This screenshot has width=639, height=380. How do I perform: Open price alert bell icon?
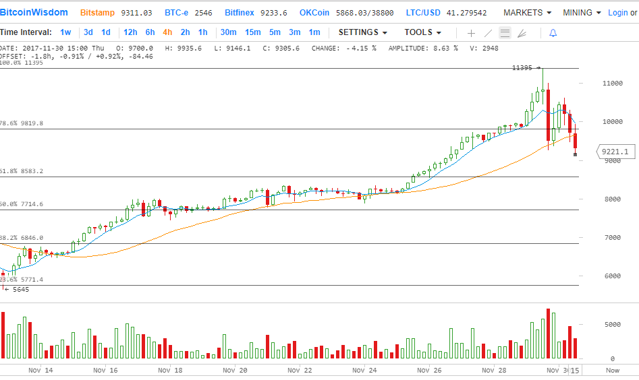[x=553, y=33]
